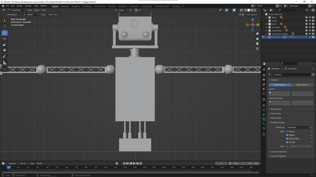Choose the Annotate tool
Viewport: 316px width, 177px height.
point(5,56)
